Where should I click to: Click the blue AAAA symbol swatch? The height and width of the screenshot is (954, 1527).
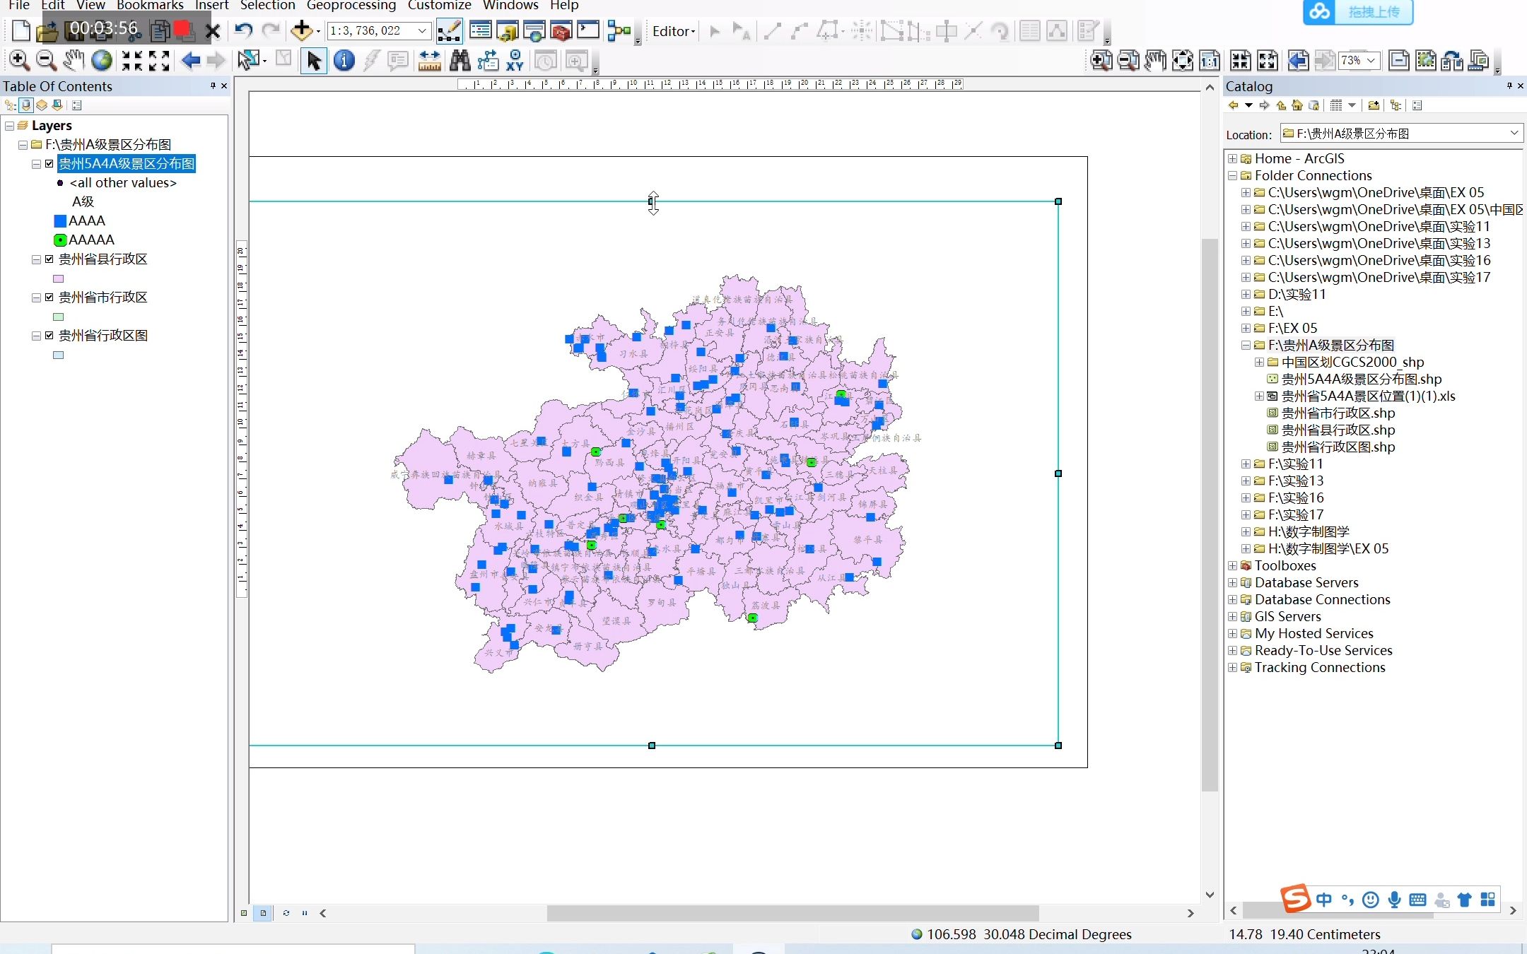coord(60,221)
